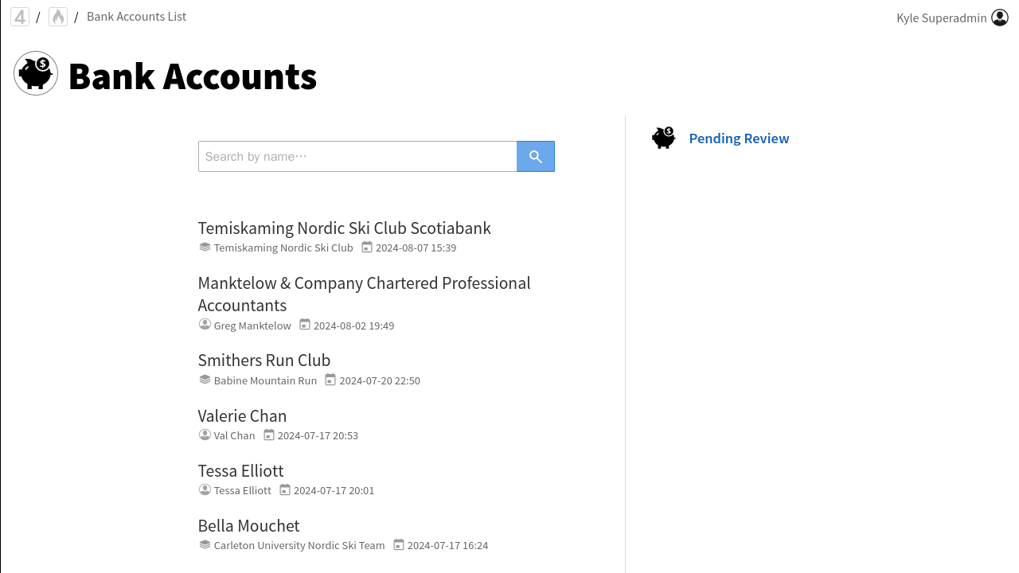Screen dimensions: 1019x573
Task: Click the large piggy bank header icon
Action: point(36,74)
